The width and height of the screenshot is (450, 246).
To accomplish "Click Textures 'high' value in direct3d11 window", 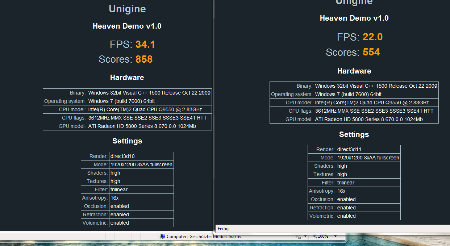I will tap(342, 174).
